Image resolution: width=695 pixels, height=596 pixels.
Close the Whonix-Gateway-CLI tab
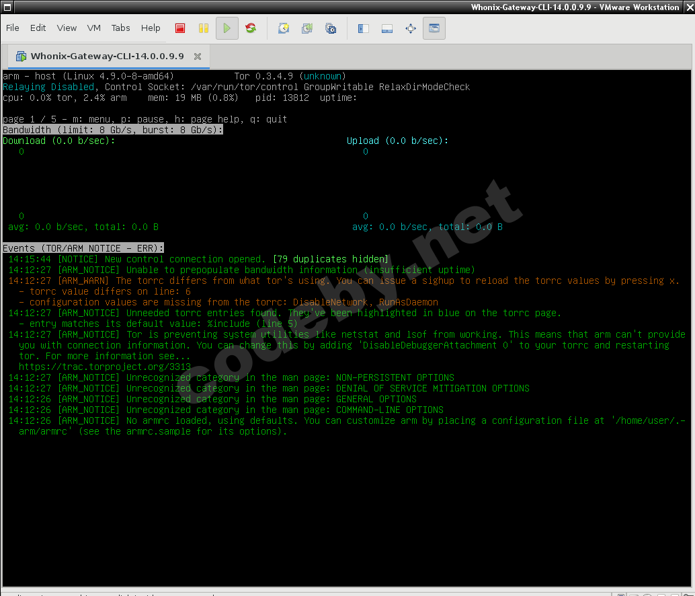pos(198,57)
